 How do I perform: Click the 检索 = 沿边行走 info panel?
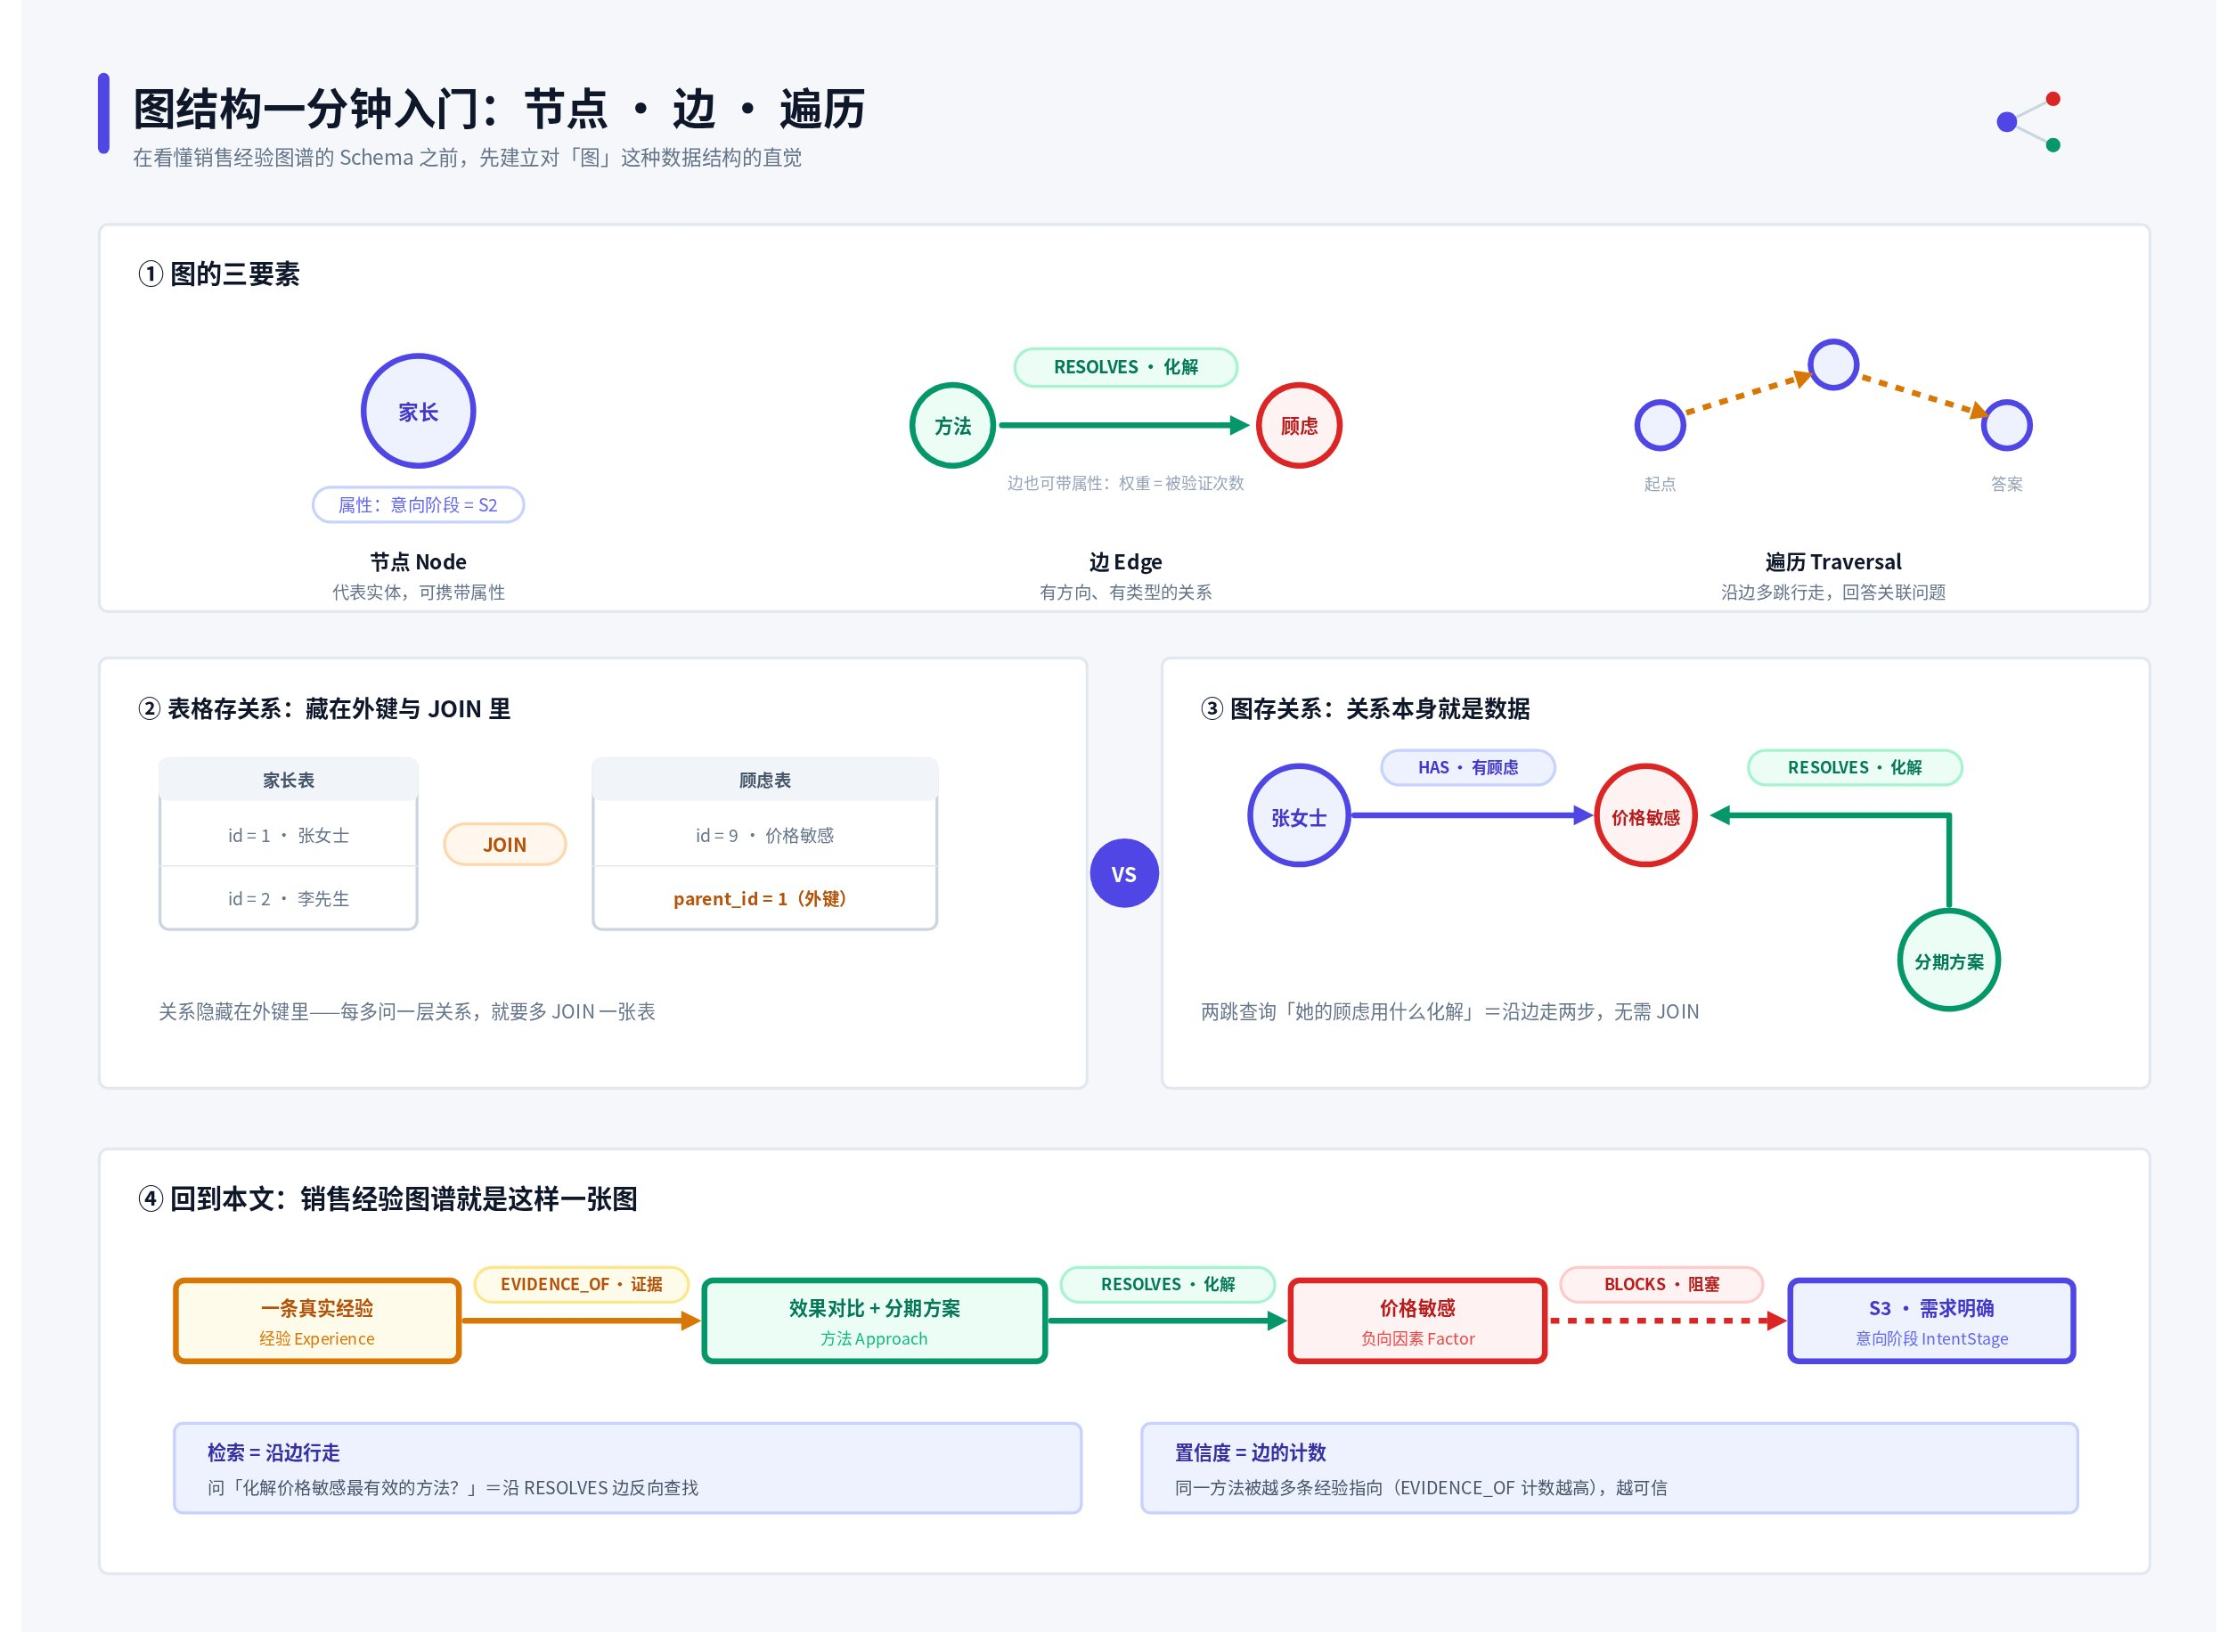627,1468
